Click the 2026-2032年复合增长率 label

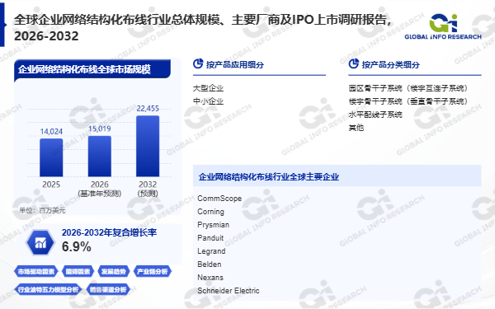[109, 233]
